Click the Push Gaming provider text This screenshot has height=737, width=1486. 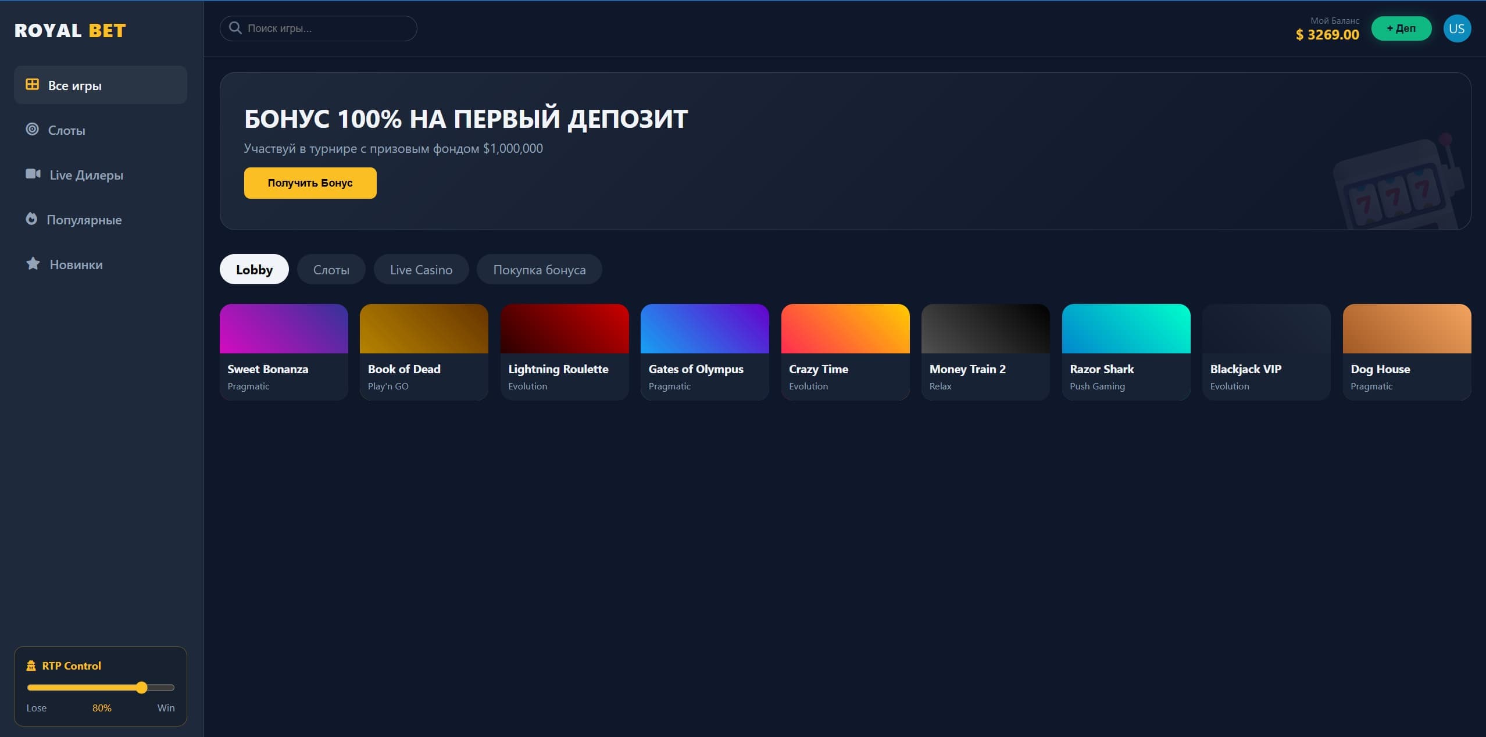coord(1097,386)
